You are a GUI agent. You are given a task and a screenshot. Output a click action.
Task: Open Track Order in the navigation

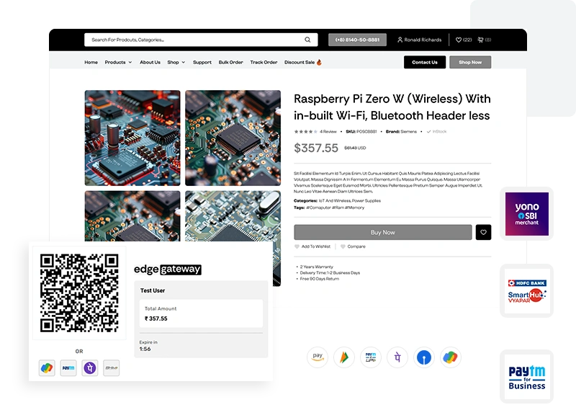coord(264,62)
